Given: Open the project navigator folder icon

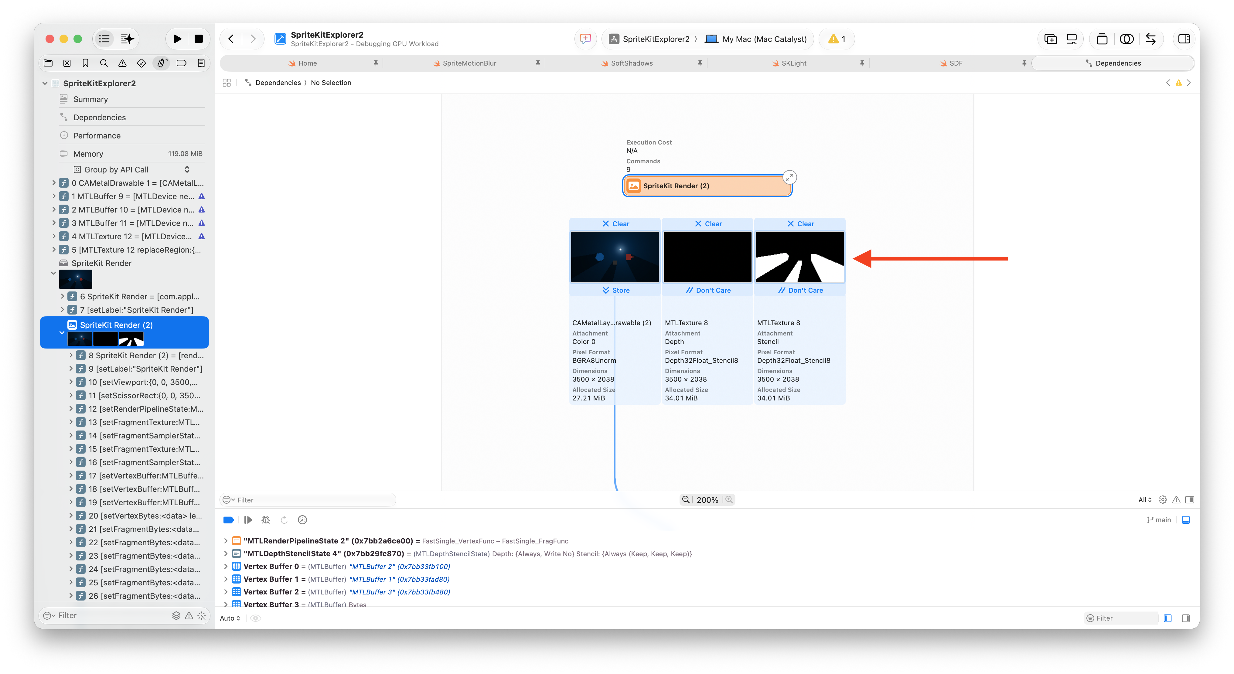Looking at the screenshot, I should (x=48, y=63).
